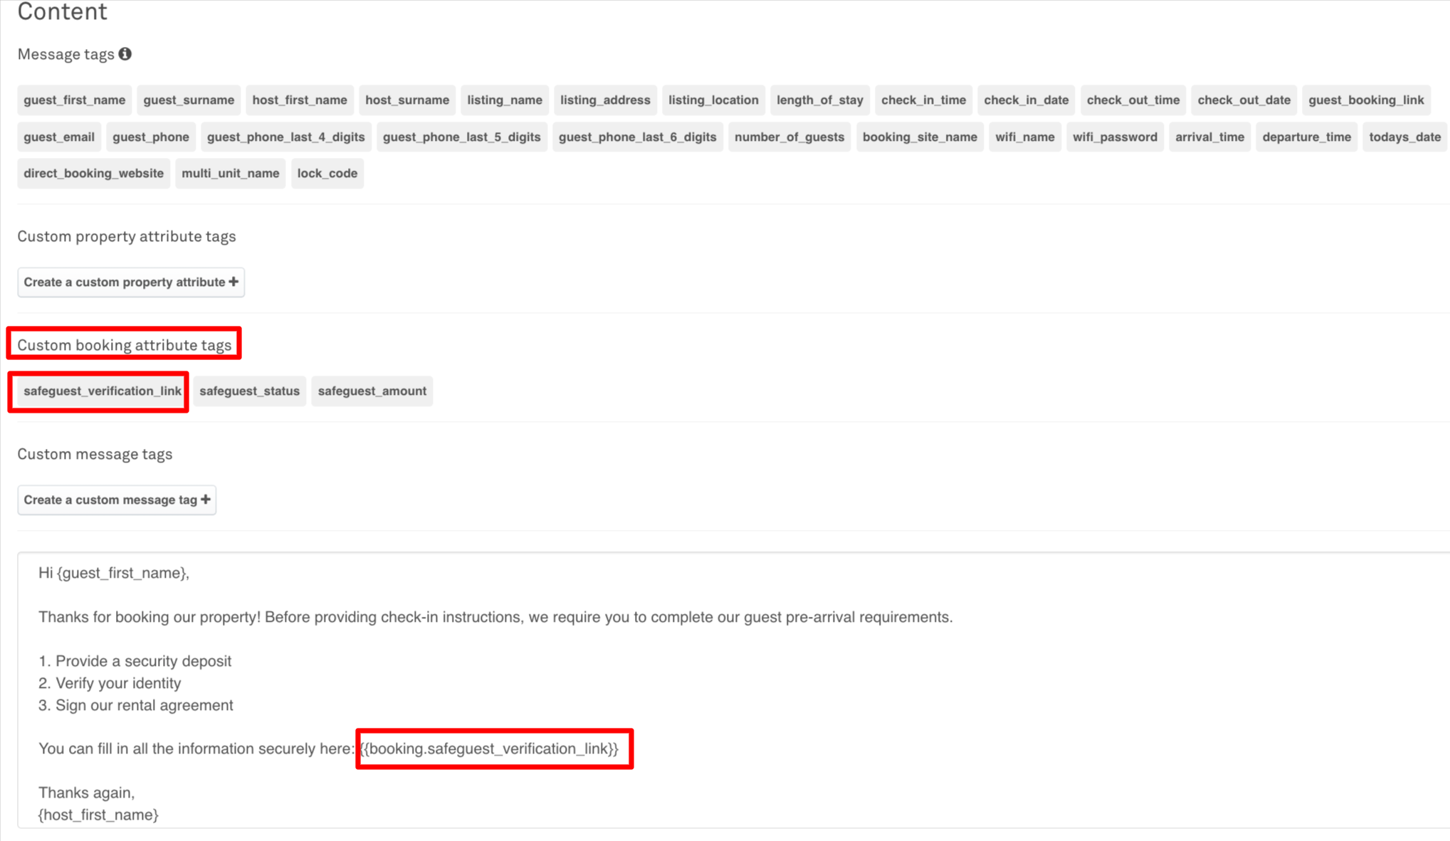Insert the lock_code tag

click(x=327, y=174)
